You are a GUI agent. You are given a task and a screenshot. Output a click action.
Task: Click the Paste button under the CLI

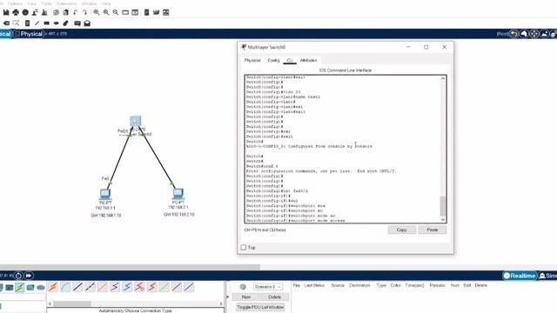[432, 230]
